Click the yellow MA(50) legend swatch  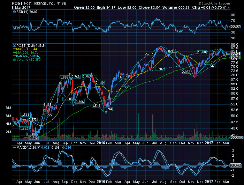point(14,49)
